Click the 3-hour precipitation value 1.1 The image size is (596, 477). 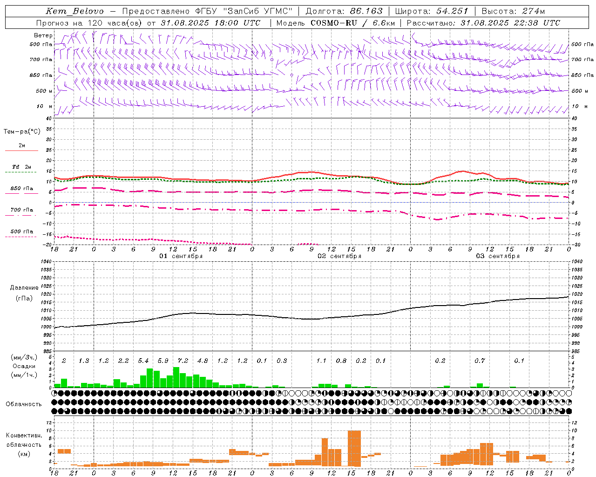pyautogui.click(x=321, y=361)
